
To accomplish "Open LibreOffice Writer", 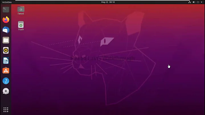I will tap(6, 61).
